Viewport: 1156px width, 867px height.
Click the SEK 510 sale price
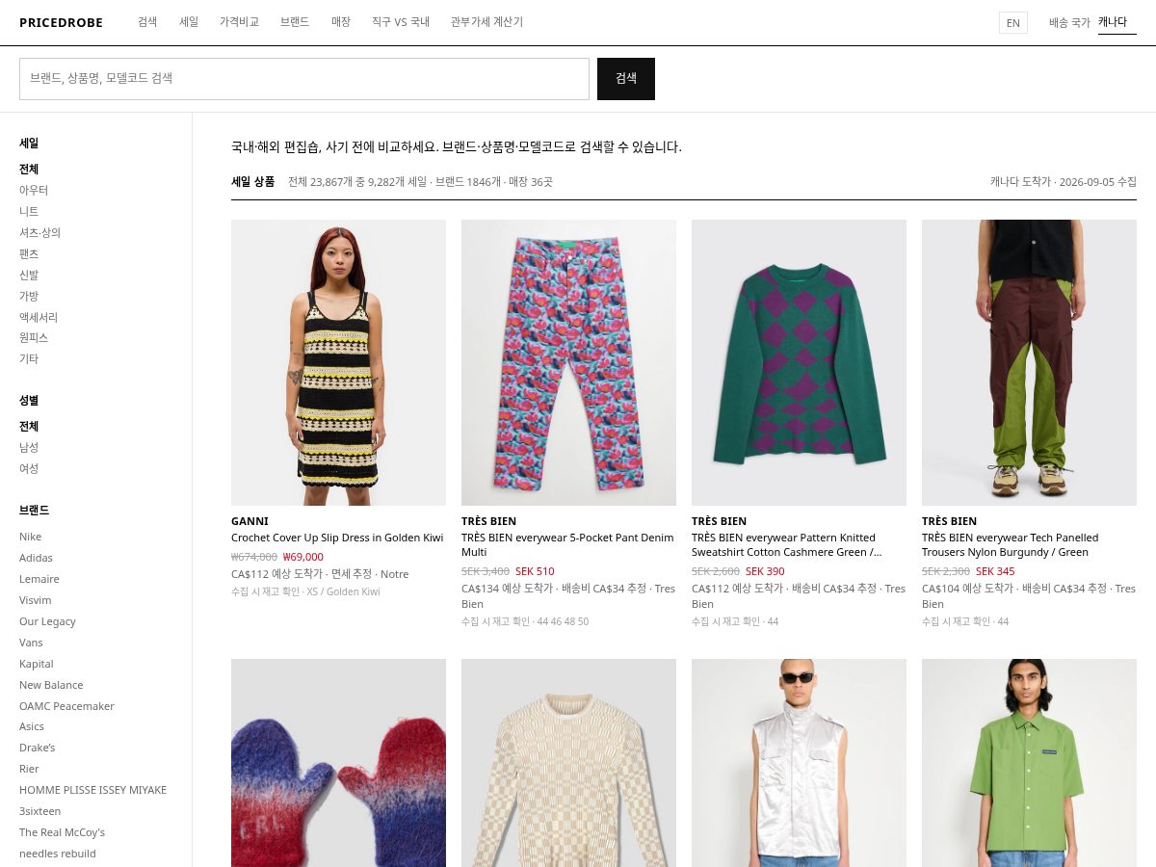pos(535,571)
